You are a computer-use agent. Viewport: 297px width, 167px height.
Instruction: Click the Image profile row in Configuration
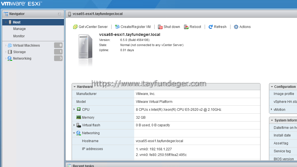coord(284,94)
